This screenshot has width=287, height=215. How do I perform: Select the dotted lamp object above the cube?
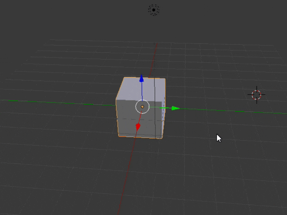154,10
